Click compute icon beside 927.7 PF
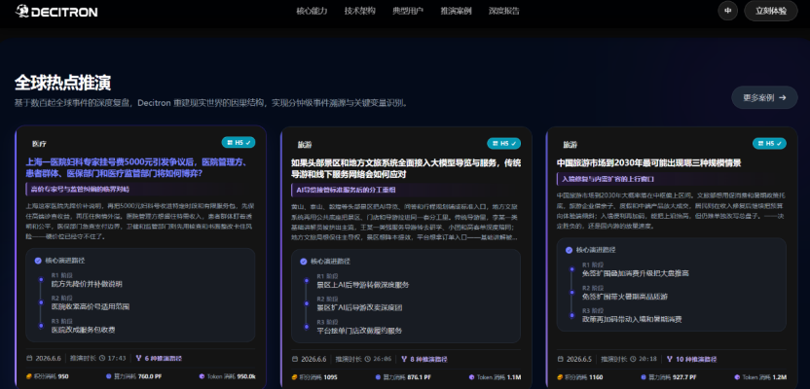The height and width of the screenshot is (389, 810). [x=644, y=377]
